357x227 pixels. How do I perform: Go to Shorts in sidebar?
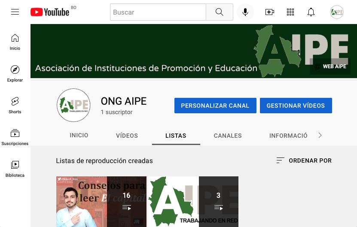coord(15,105)
